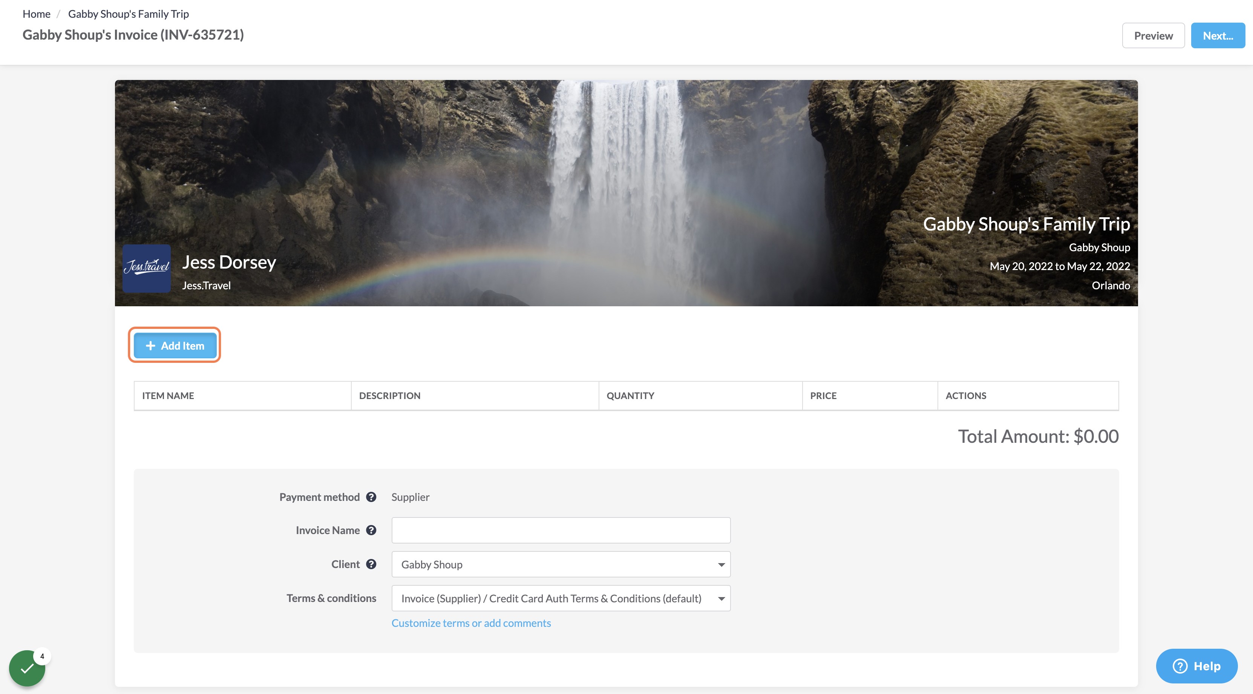
Task: Click Gabby Shoup's Family Trip banner title
Action: coord(1026,224)
